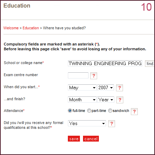
Task: Click the find button next to school name
Action: (x=150, y=63)
